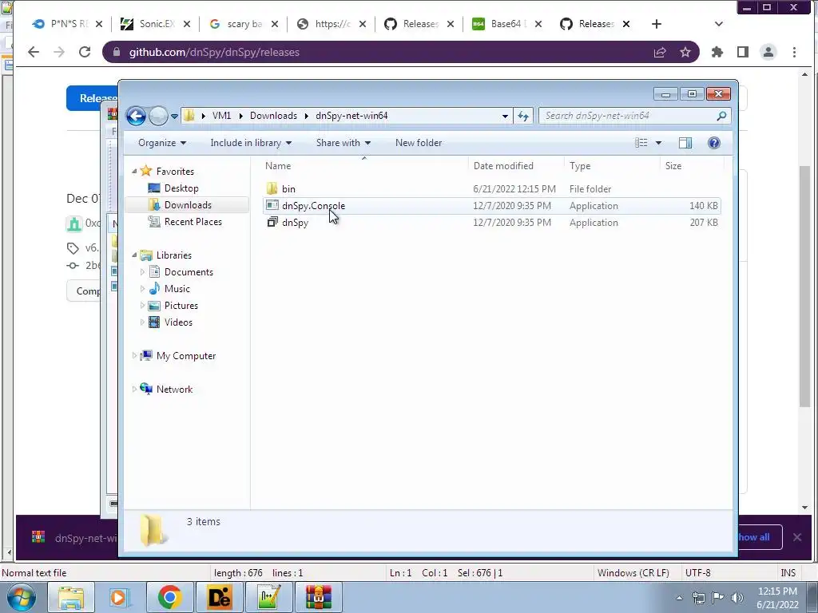Viewport: 818px width, 613px height.
Task: Open the views more options dropdown
Action: (658, 143)
